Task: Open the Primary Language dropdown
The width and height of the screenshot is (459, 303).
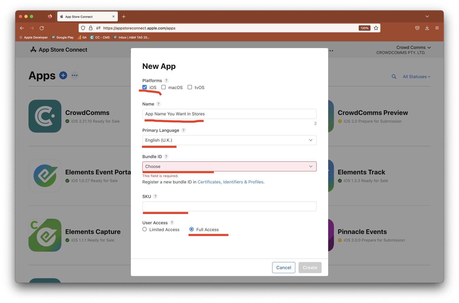Action: (229, 140)
